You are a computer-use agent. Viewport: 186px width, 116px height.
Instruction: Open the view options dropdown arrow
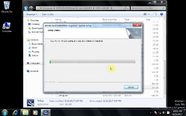[x=149, y=14]
